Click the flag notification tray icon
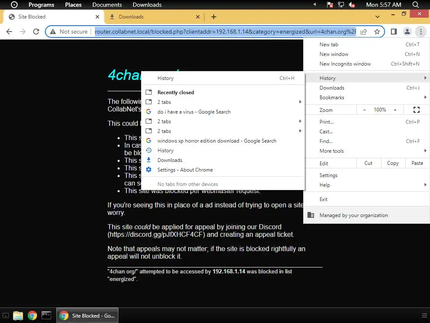This screenshot has height=323, width=430. point(330,5)
